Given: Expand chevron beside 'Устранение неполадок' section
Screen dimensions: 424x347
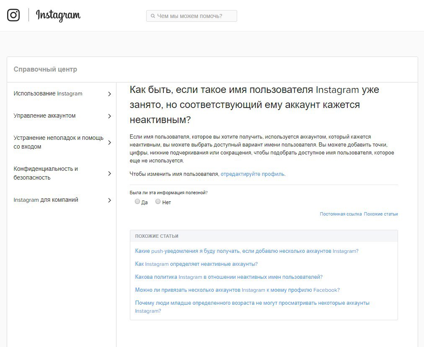Looking at the screenshot, I should (109, 142).
